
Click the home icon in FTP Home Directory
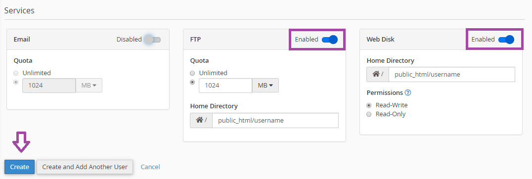click(200, 120)
